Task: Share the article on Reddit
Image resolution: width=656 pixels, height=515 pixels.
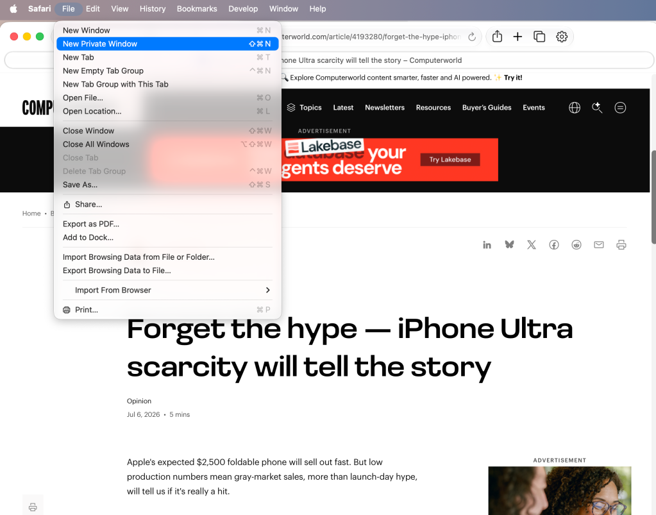Action: pyautogui.click(x=576, y=245)
